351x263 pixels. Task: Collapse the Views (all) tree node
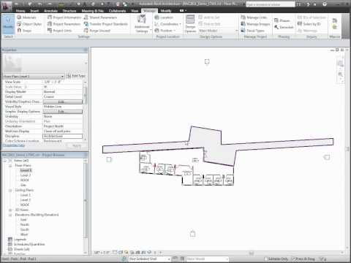point(5,161)
